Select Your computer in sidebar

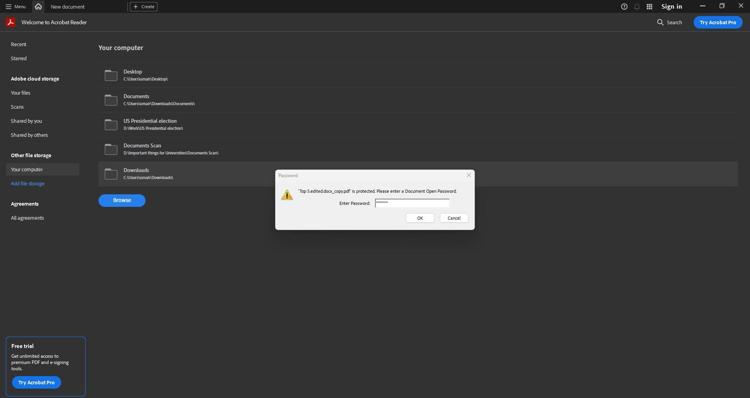click(x=43, y=169)
